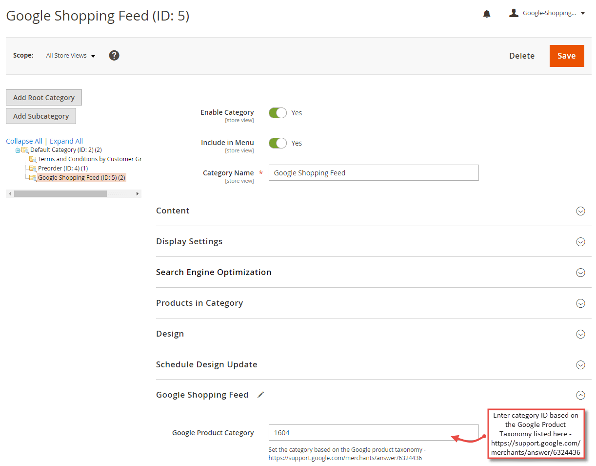Click Add Root Category button
Screen dimensions: 596x466
coord(44,97)
